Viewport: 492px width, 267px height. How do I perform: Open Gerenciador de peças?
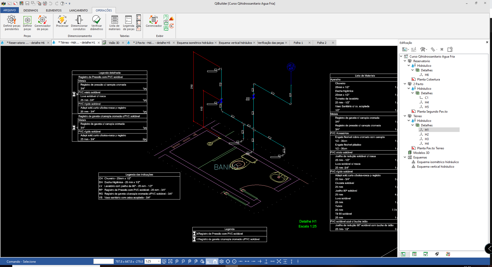click(42, 23)
